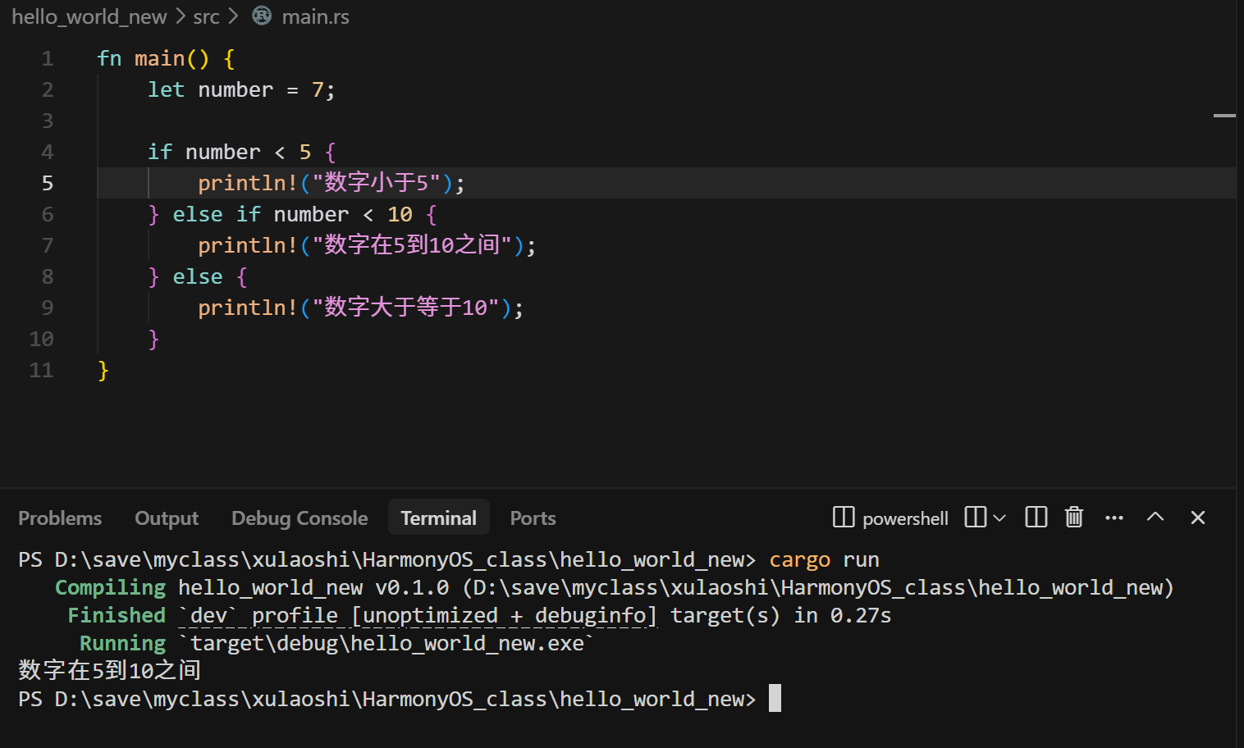Click the 'Finished' word in terminal output
1244x748 pixels.
pos(117,616)
